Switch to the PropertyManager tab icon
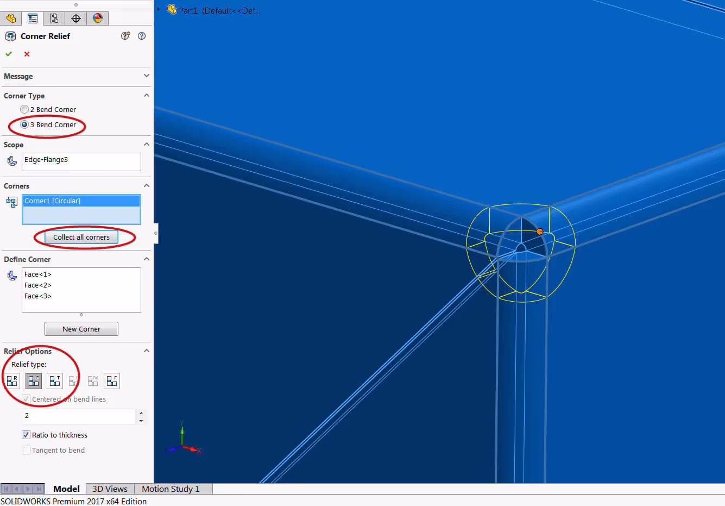This screenshot has width=725, height=506. point(33,18)
